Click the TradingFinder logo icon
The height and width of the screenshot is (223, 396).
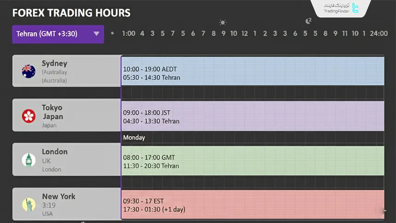(x=355, y=8)
